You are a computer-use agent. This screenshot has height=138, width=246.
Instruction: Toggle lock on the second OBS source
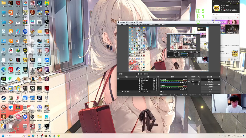click(x=157, y=80)
